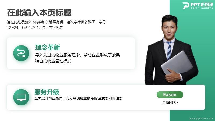Click the businessman photo
The image size is (215, 121).
171,50
